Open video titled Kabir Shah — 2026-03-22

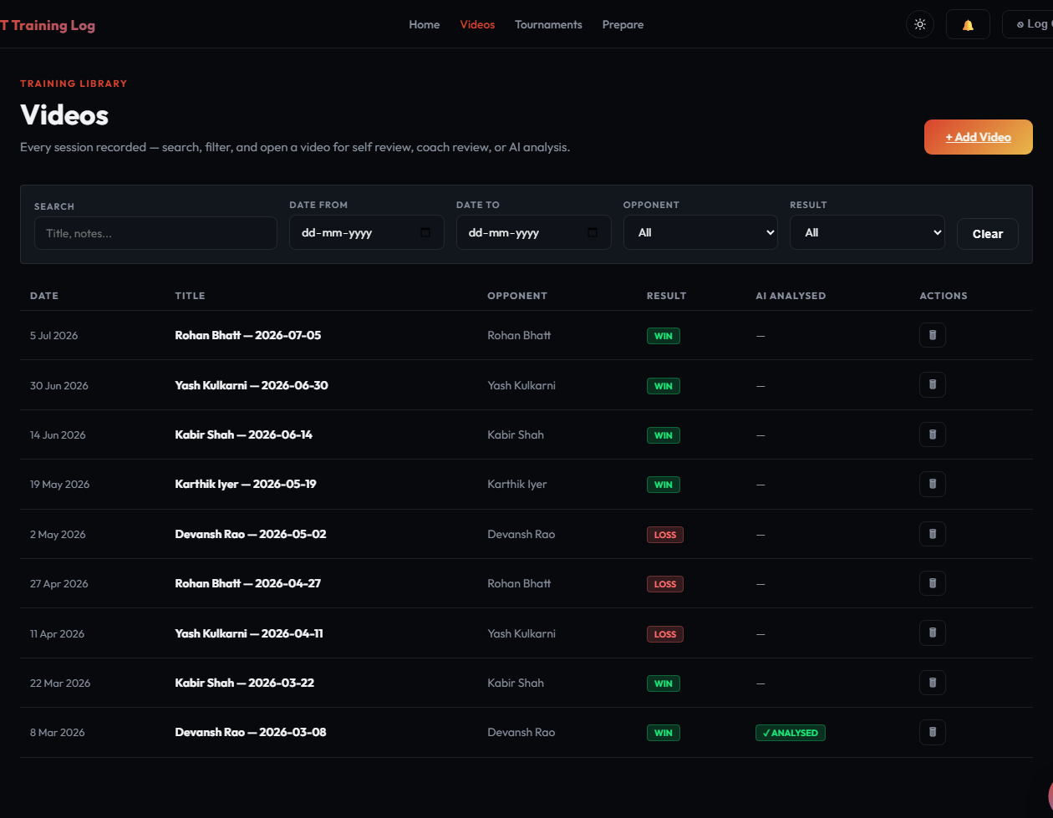pyautogui.click(x=245, y=683)
